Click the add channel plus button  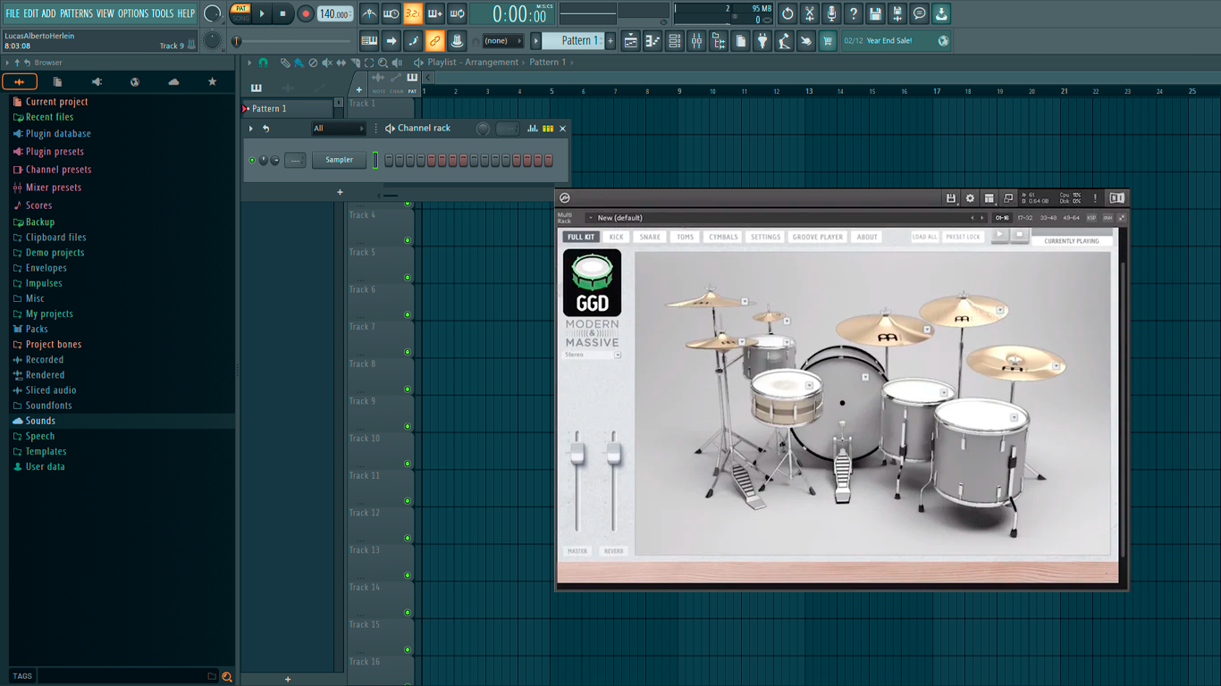[x=340, y=192]
